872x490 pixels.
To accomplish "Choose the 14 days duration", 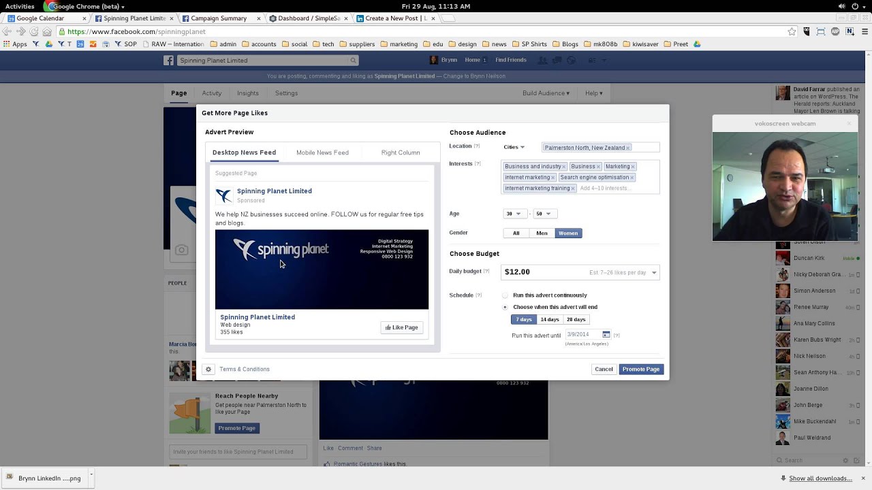I will pyautogui.click(x=550, y=320).
